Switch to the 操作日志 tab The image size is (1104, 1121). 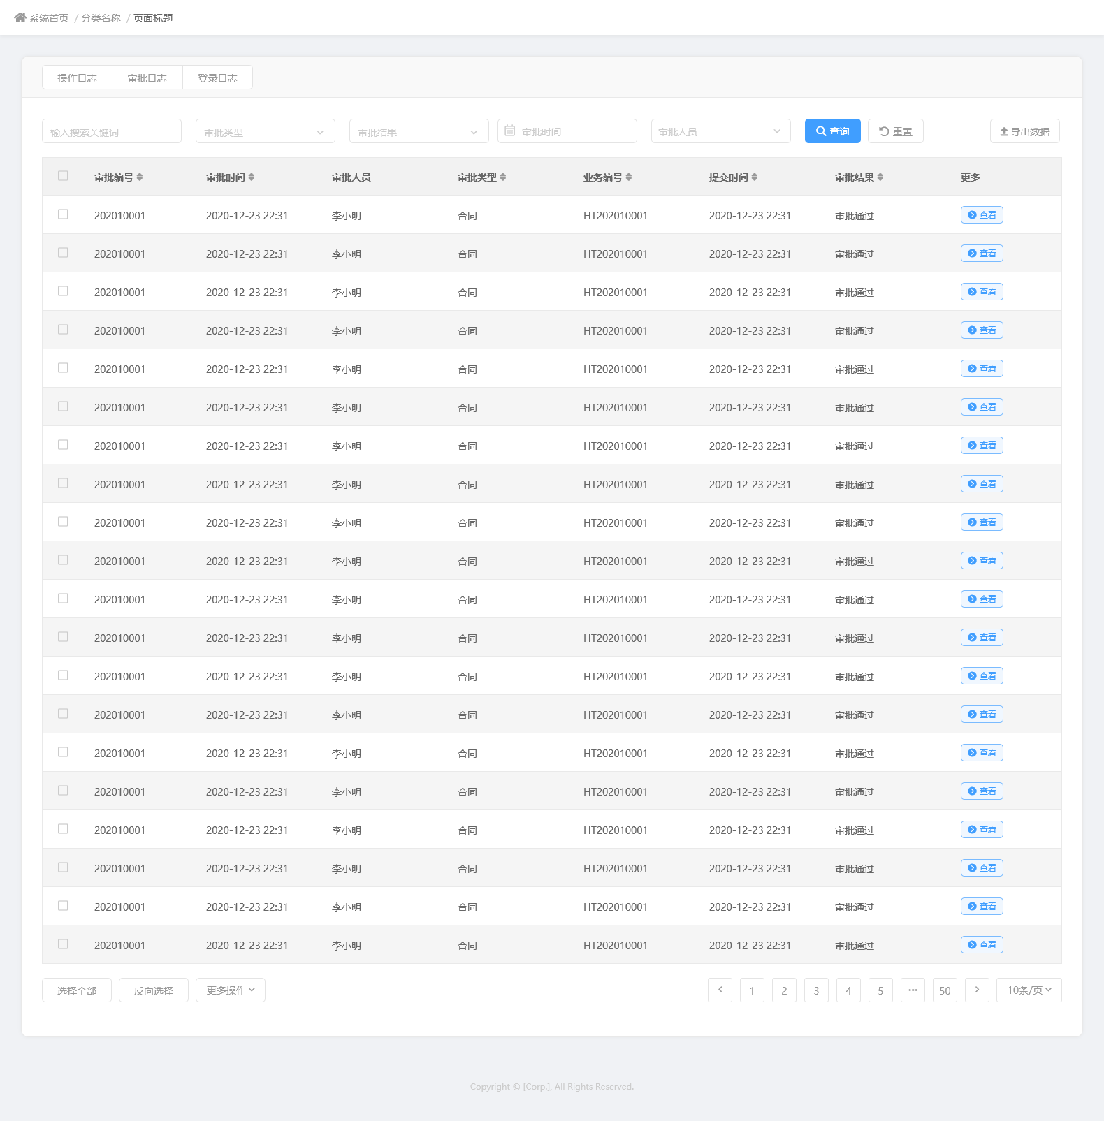(77, 78)
